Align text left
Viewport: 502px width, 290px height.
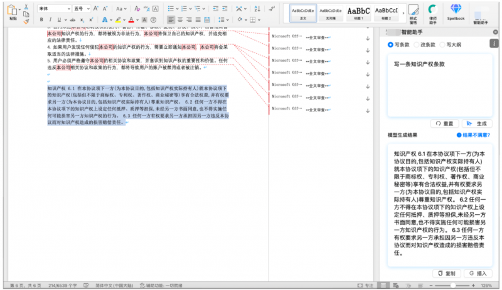pyautogui.click(x=171, y=20)
